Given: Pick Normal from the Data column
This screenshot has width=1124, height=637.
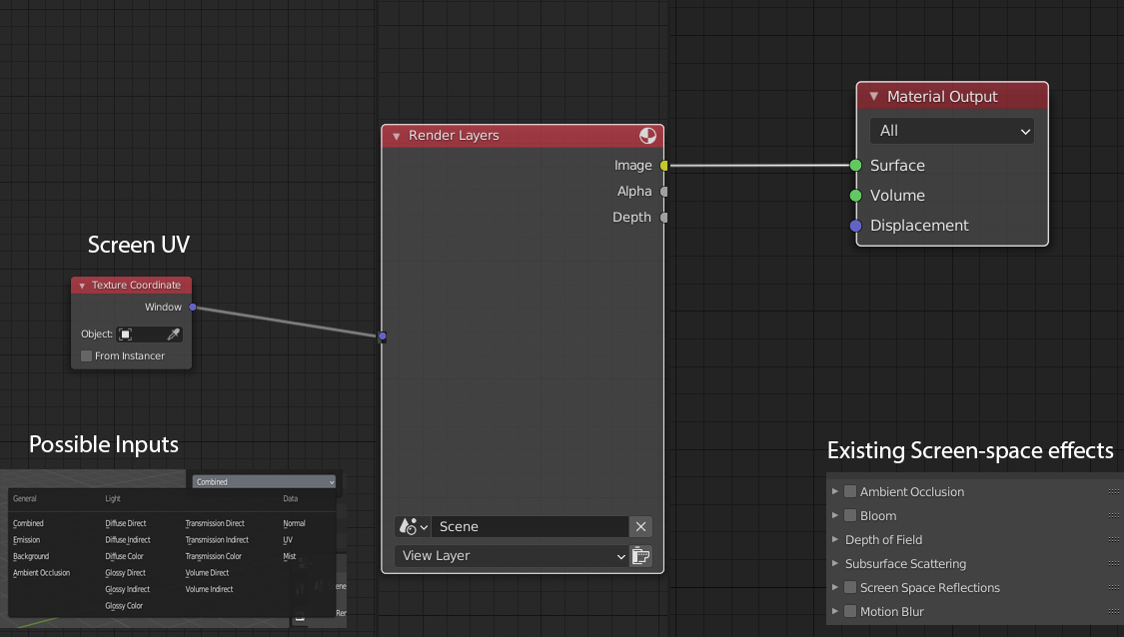Looking at the screenshot, I should 294,524.
